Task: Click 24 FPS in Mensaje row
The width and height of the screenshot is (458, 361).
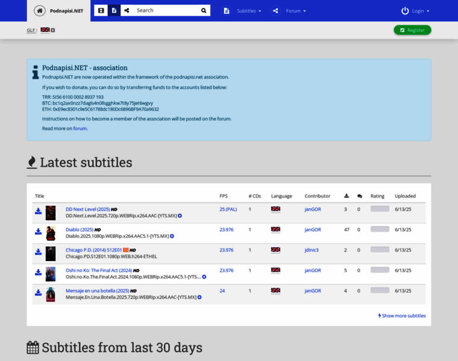Action: coord(222,291)
